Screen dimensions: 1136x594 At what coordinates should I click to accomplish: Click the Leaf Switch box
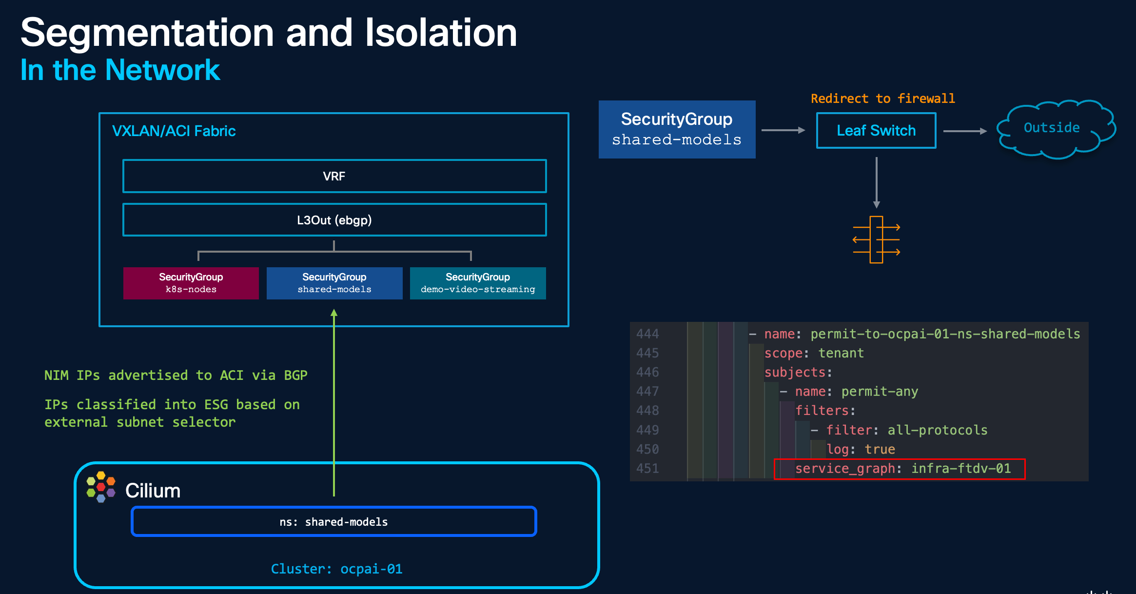pos(876,130)
